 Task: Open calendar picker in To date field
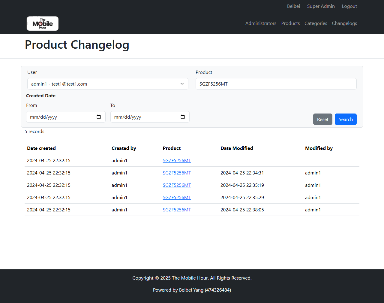click(183, 117)
